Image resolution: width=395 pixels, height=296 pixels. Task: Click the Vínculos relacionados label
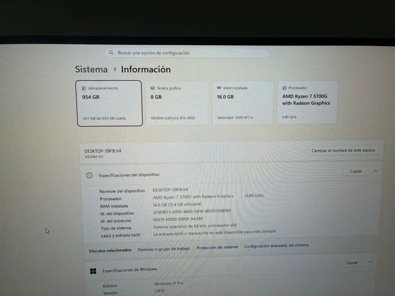110,250
